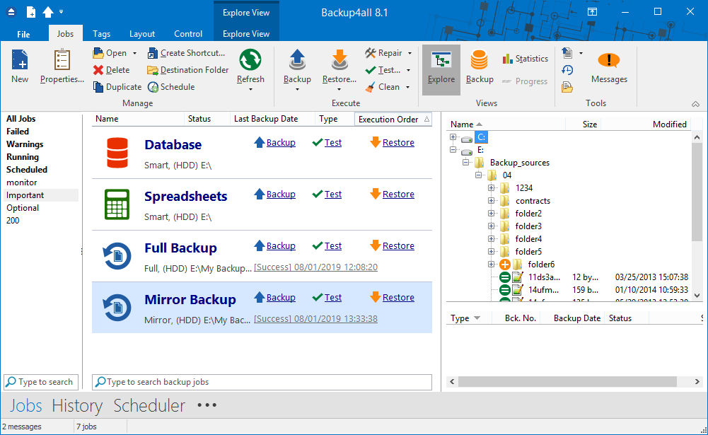The width and height of the screenshot is (708, 435).
Task: Click the Refresh icon in Manage group
Action: click(250, 61)
